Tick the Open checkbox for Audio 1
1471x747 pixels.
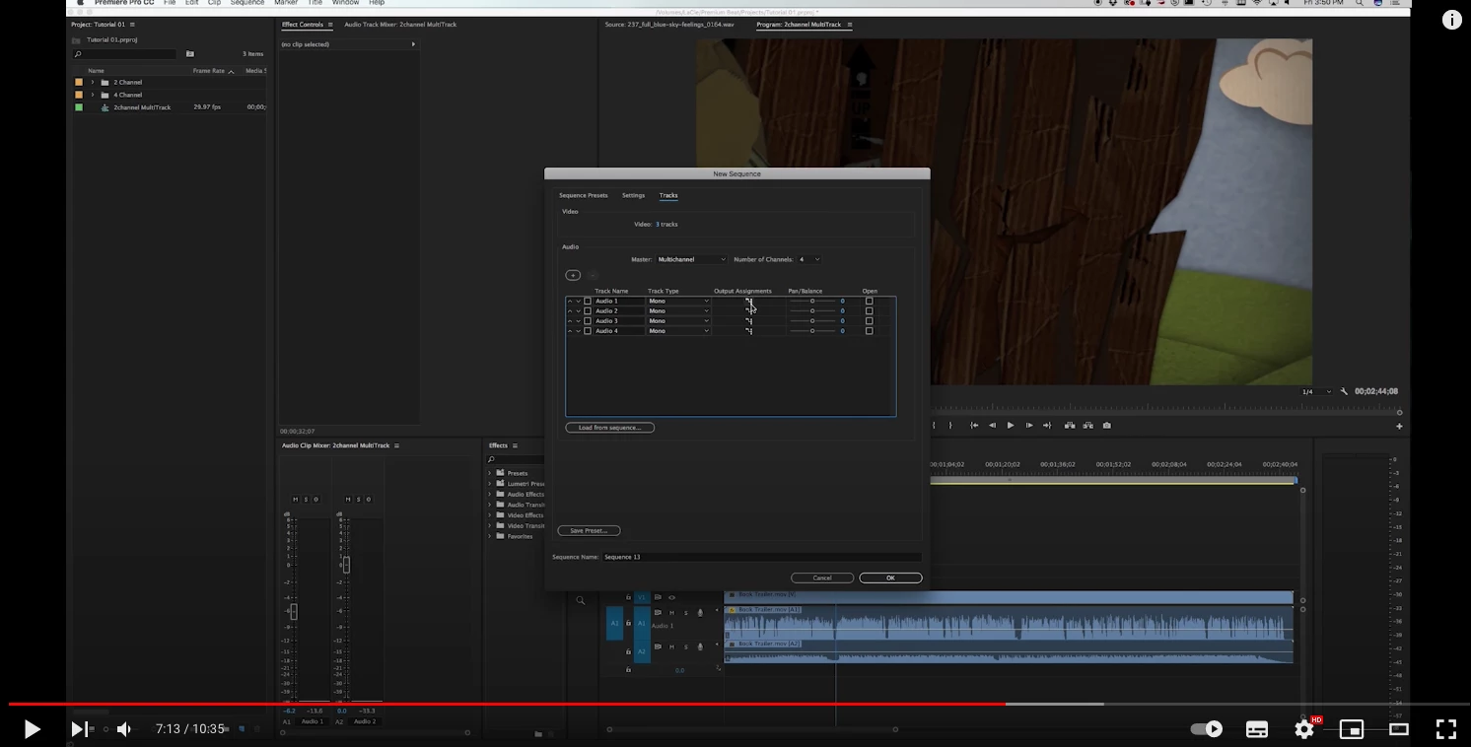[869, 301]
